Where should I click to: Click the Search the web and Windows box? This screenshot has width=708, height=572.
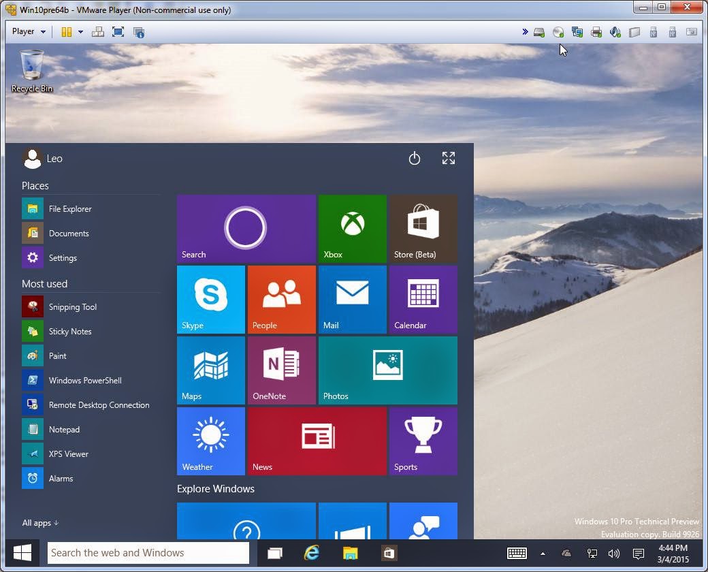(x=148, y=552)
